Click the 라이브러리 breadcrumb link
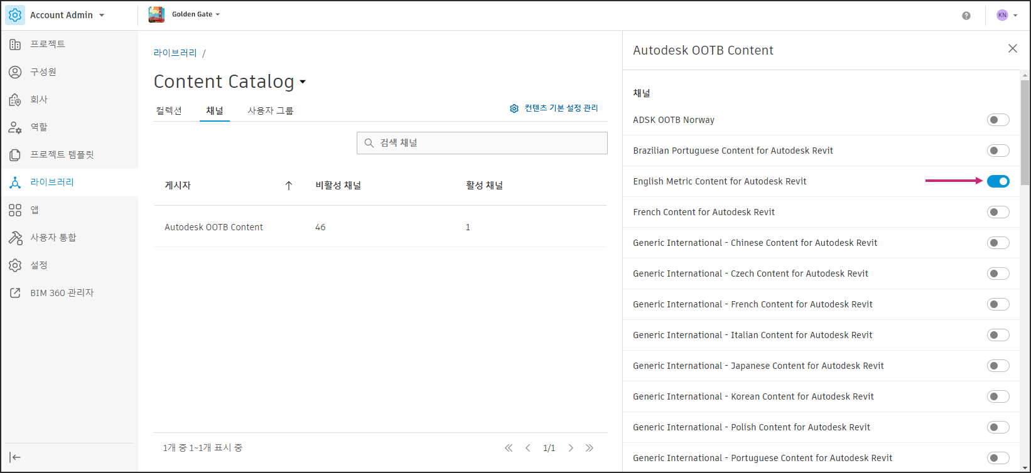Screen dimensions: 1031x473 coord(175,53)
